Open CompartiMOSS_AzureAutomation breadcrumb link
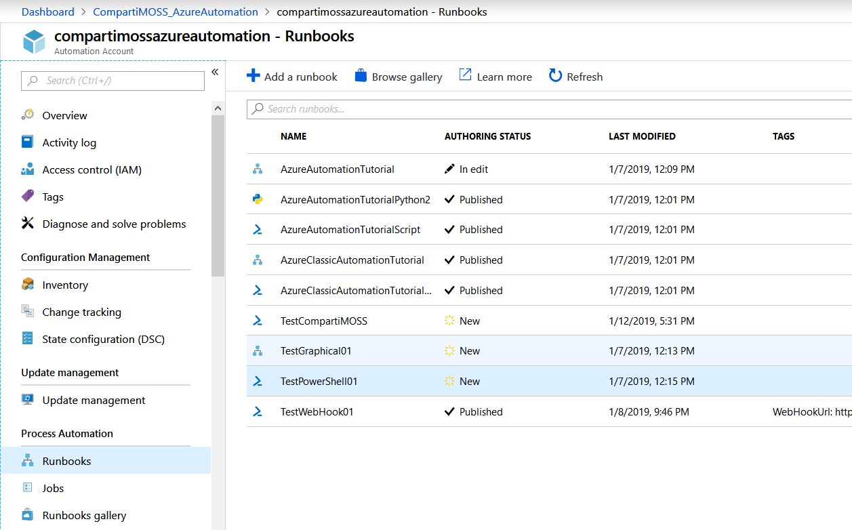Screen dimensions: 852x530 (176, 12)
